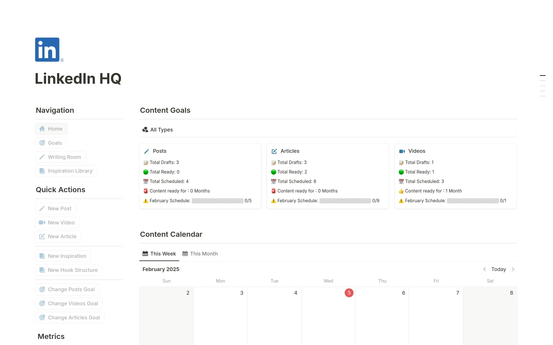Click the book icon beside New Inspiration
The width and height of the screenshot is (553, 345).
click(x=42, y=256)
